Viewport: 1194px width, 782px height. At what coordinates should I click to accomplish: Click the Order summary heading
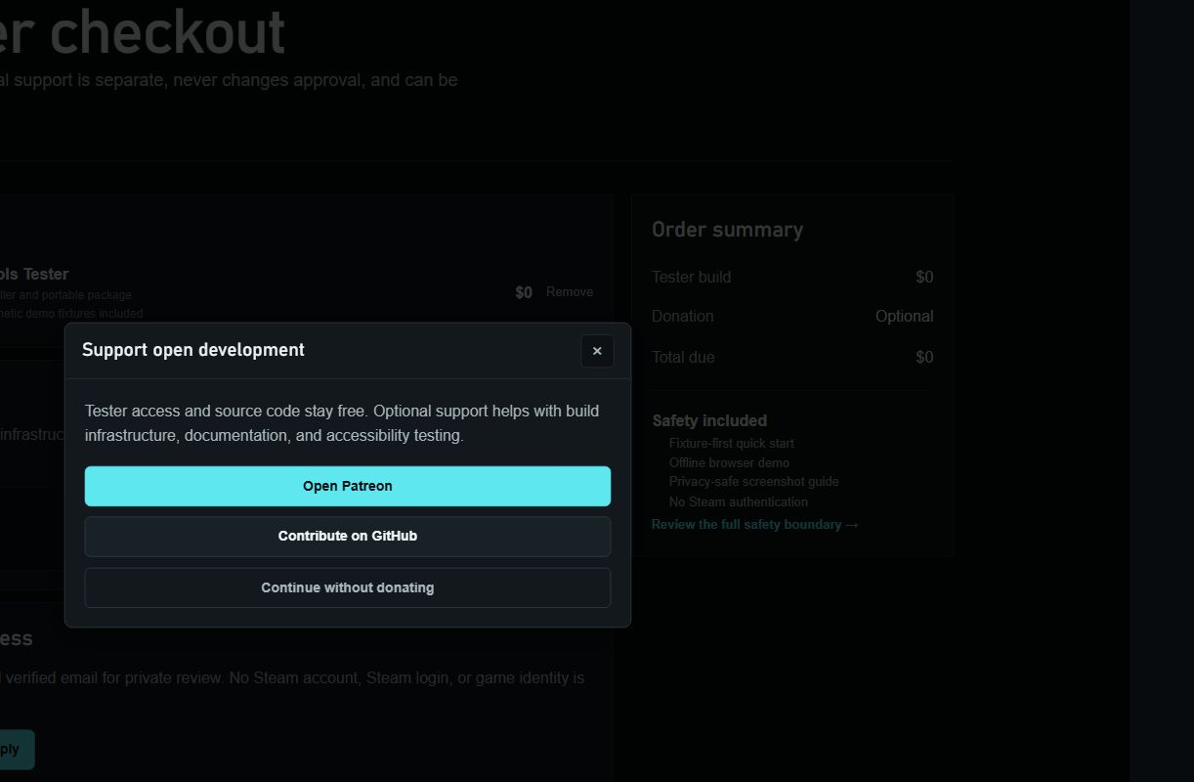click(728, 230)
